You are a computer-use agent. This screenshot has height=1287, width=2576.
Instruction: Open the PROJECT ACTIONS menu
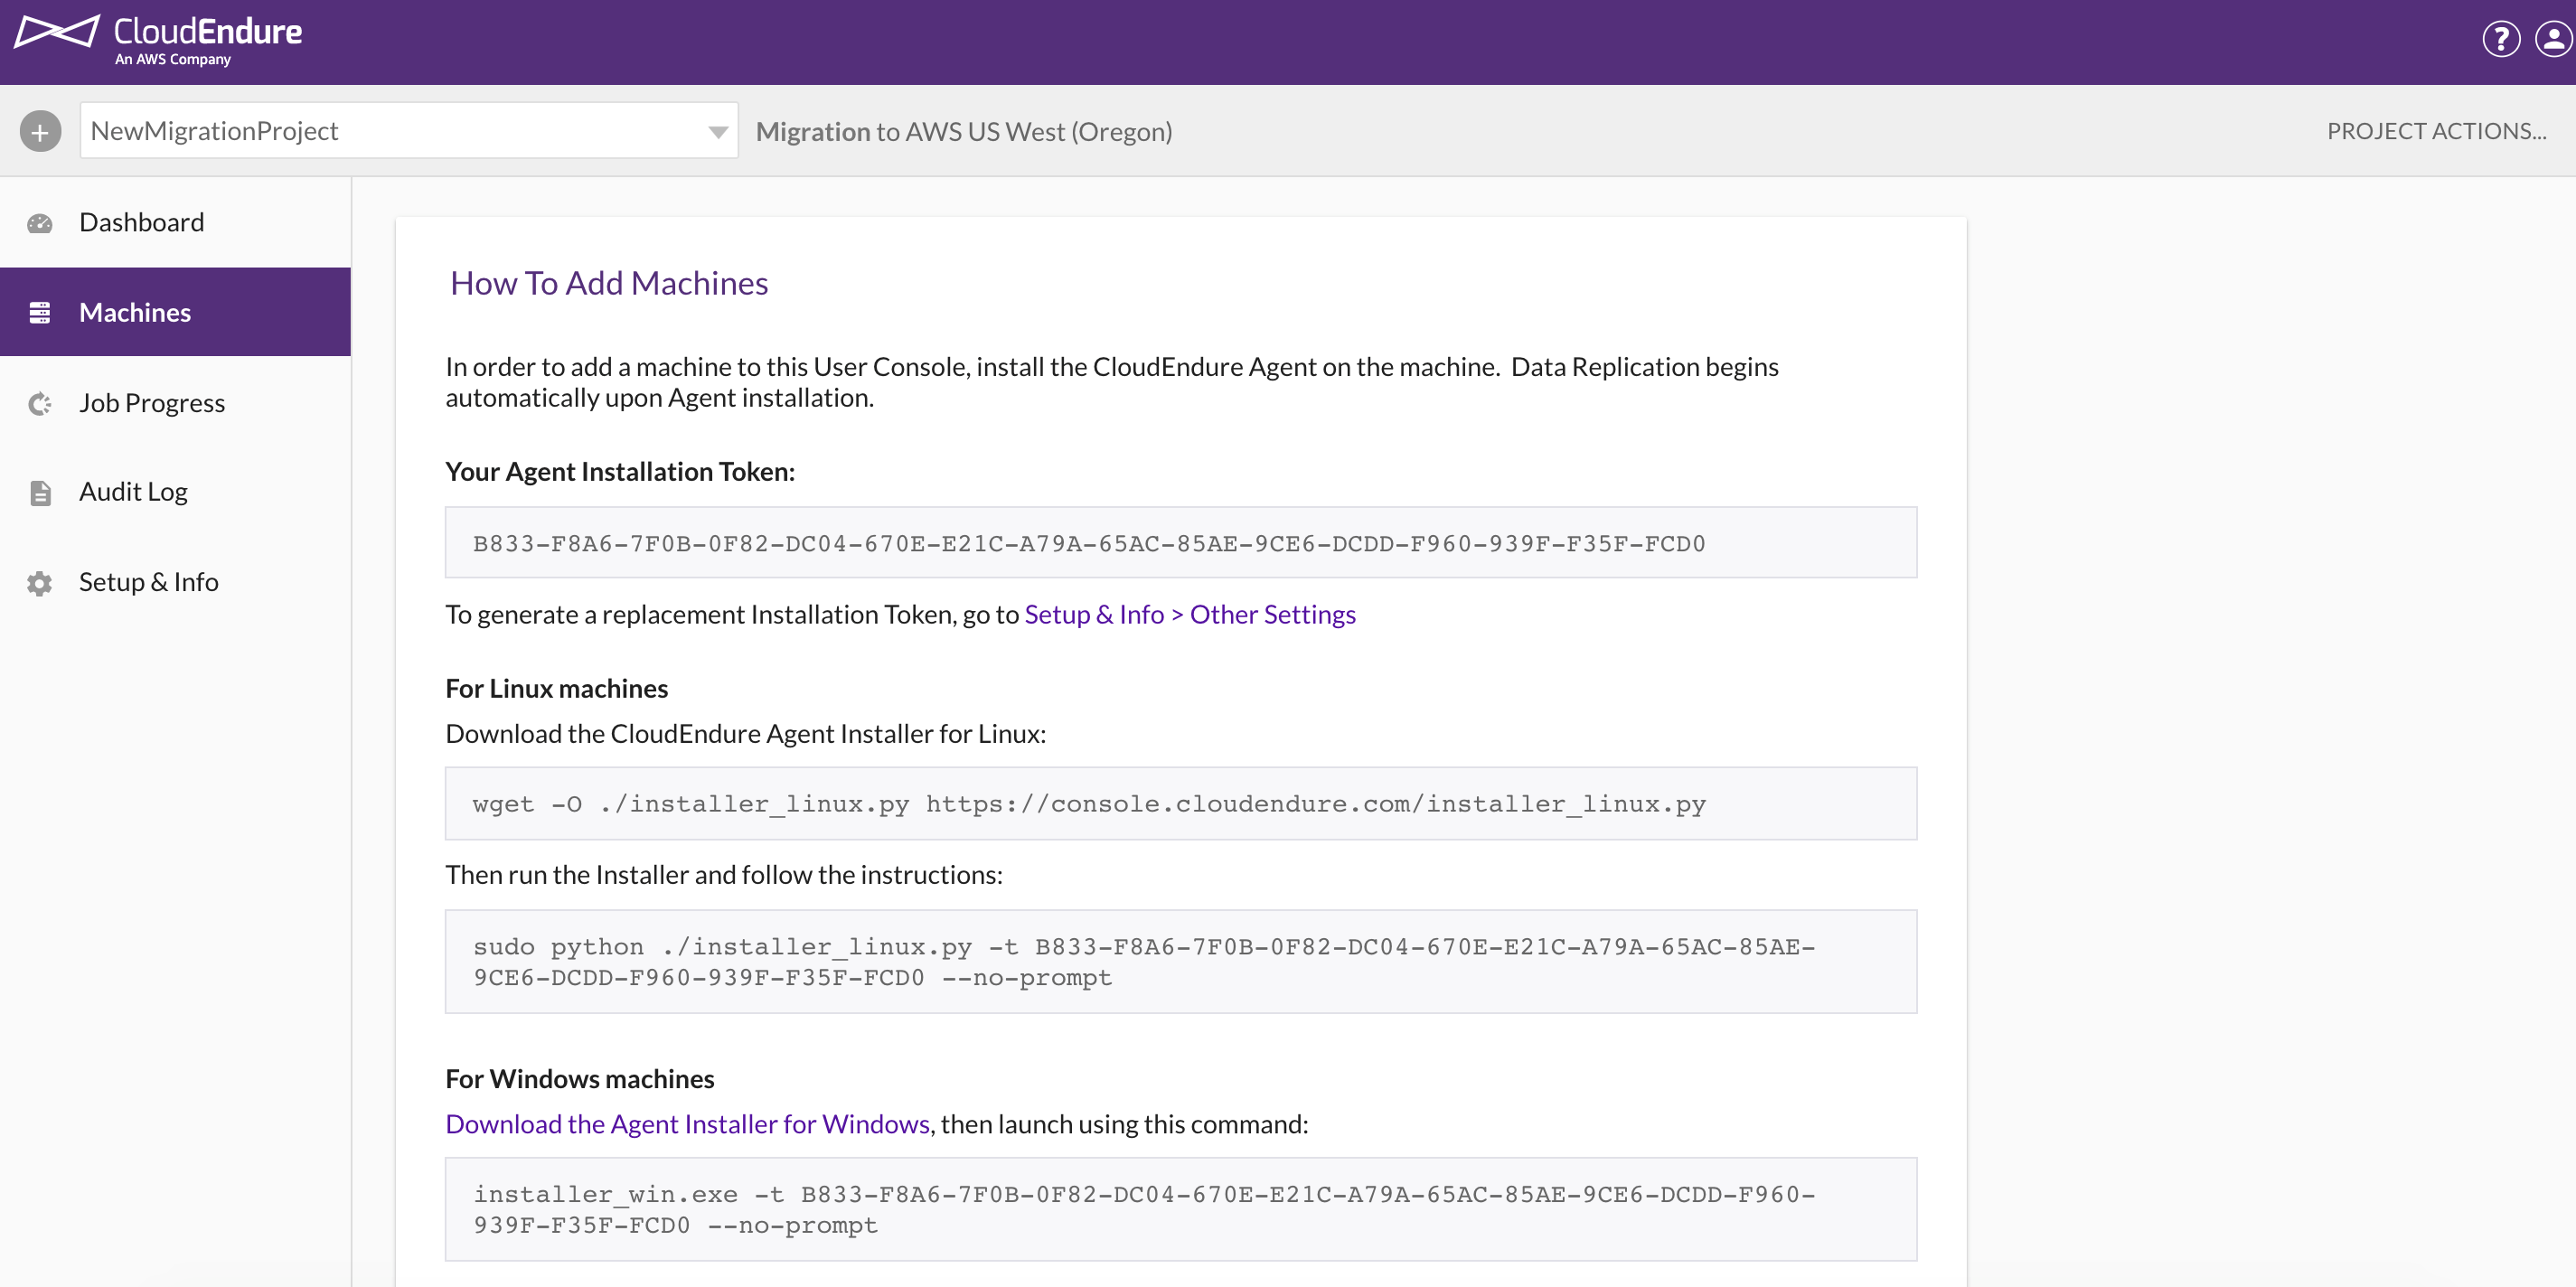tap(2435, 131)
